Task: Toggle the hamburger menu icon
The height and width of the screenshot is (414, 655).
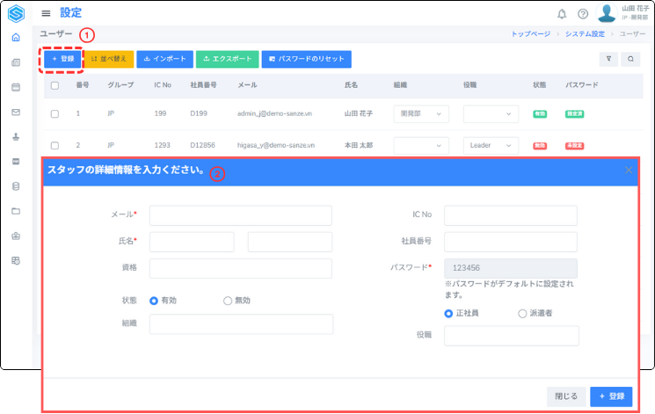Action: point(46,13)
